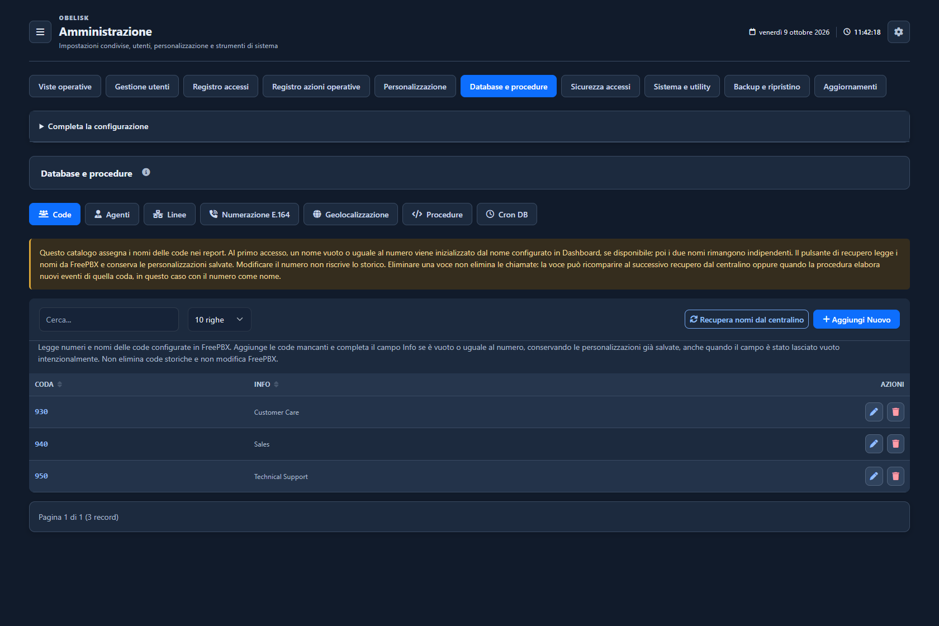
Task: Sort the table by the INFO column
Action: pyautogui.click(x=267, y=385)
